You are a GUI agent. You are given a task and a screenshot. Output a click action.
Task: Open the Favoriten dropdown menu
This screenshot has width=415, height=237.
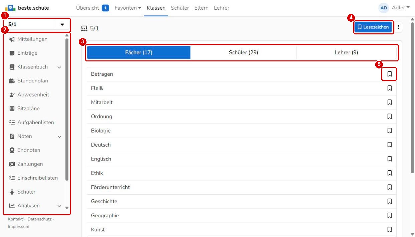pos(128,8)
